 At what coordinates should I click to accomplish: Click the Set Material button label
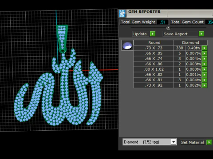point(193,142)
